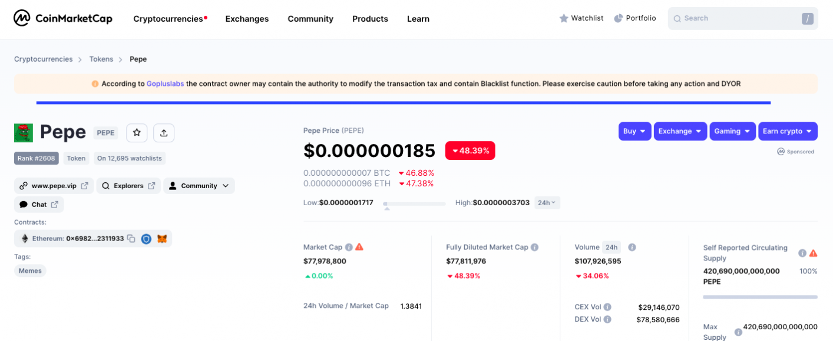This screenshot has width=833, height=341.
Task: Click the Token badge
Action: coord(76,158)
